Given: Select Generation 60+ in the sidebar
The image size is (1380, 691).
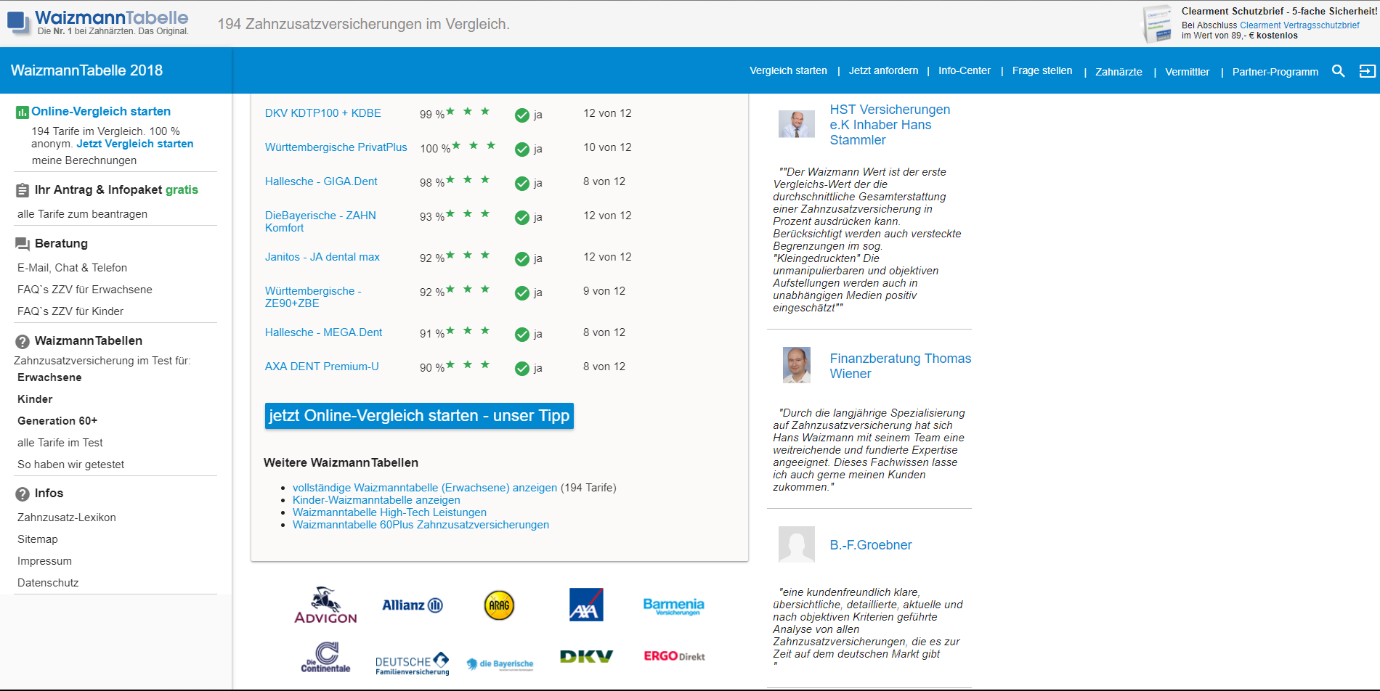Looking at the screenshot, I should click(x=57, y=421).
